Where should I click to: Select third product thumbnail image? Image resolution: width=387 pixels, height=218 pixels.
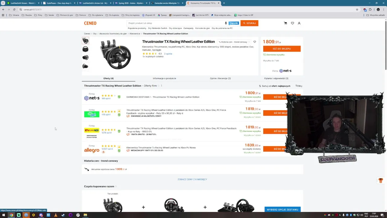point(85,58)
